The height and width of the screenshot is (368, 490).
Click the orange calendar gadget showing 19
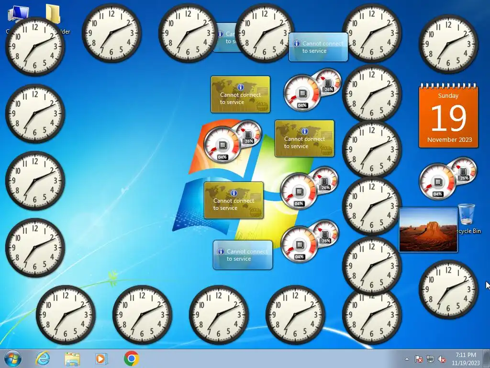click(x=448, y=115)
